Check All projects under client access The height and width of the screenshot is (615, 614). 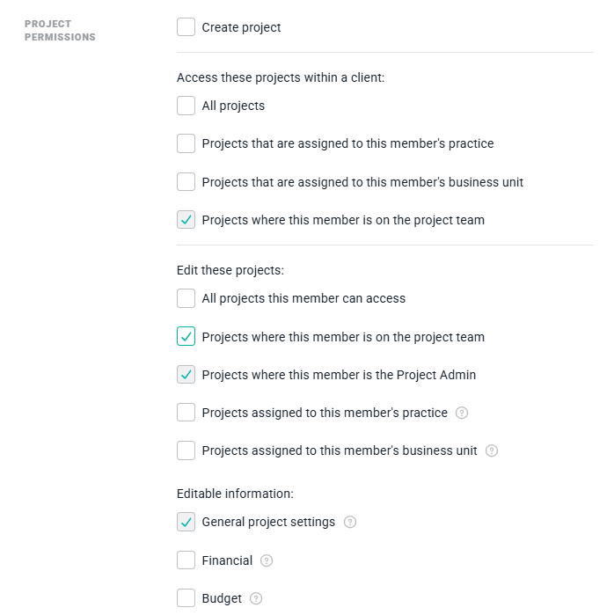tap(186, 106)
